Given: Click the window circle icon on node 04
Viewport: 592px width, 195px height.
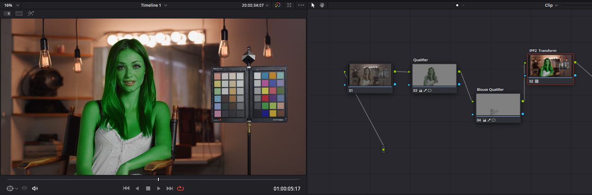Looking at the screenshot, I should pyautogui.click(x=493, y=120).
